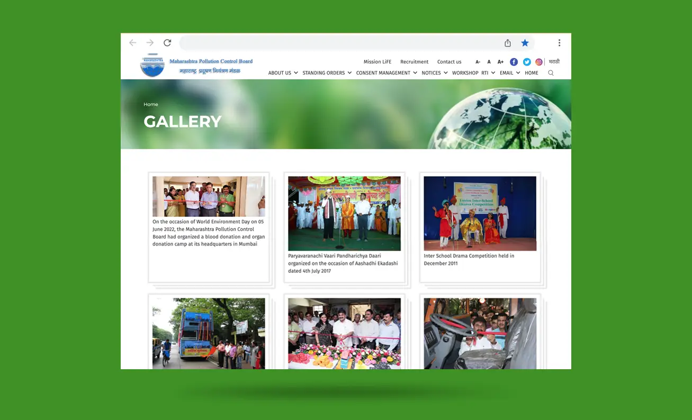This screenshot has height=420, width=692.
Task: Click the blue bookmark star icon
Action: (525, 43)
